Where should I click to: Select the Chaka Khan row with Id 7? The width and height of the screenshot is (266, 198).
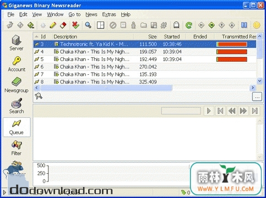[145, 74]
